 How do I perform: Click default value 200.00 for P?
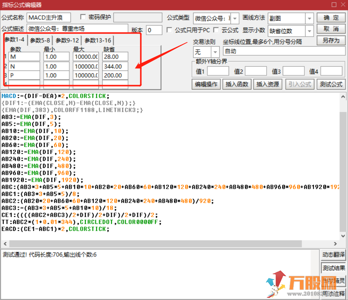tap(115, 75)
